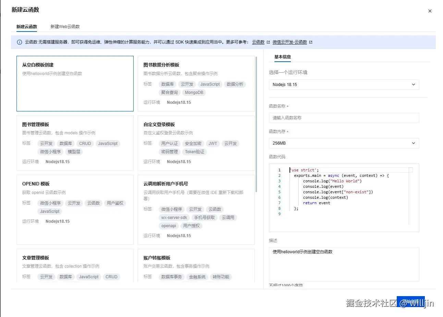This screenshot has width=443, height=317.
Task: Click the 数据库事务 tag in 账户转账模板
Action: (x=172, y=277)
